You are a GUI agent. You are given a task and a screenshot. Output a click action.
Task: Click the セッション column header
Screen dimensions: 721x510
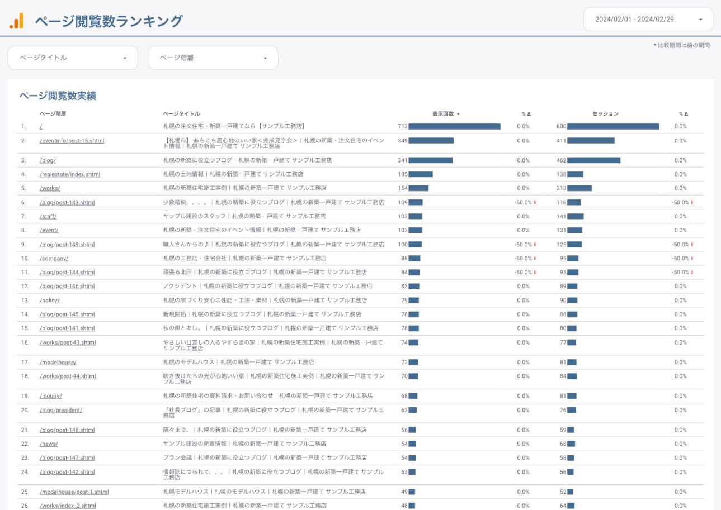(605, 114)
